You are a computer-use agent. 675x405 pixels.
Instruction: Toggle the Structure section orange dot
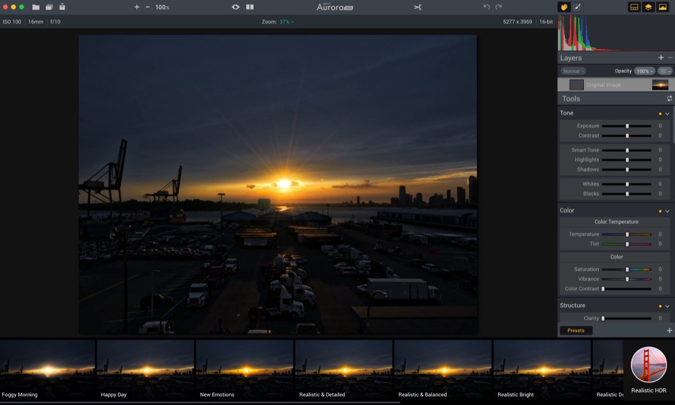pyautogui.click(x=660, y=306)
